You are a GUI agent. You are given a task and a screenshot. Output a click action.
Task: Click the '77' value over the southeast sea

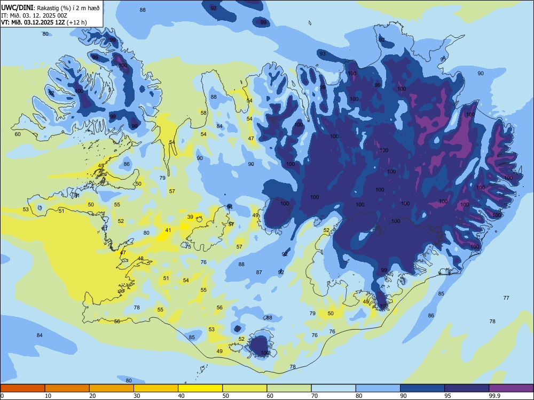(x=506, y=298)
